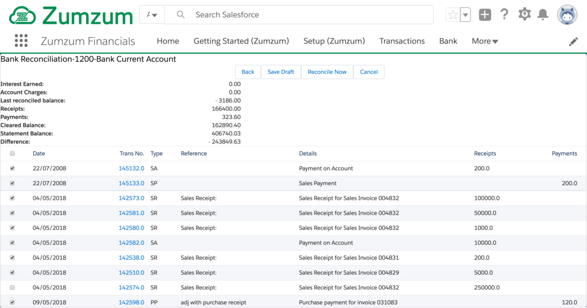Image resolution: width=587 pixels, height=308 pixels.
Task: Click 'adj with purchase receipt' reference
Action: [213, 302]
